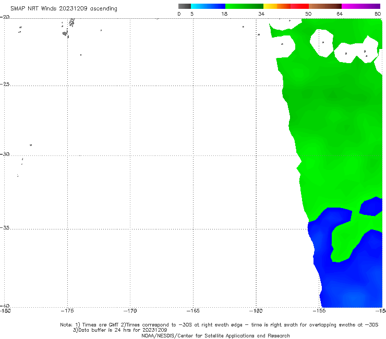
Task: Choose the brown 50-64 segment of the color bar
Action: [325, 6]
